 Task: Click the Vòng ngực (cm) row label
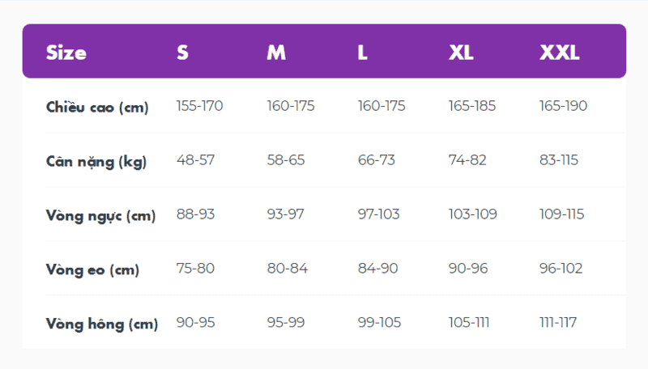pyautogui.click(x=100, y=215)
